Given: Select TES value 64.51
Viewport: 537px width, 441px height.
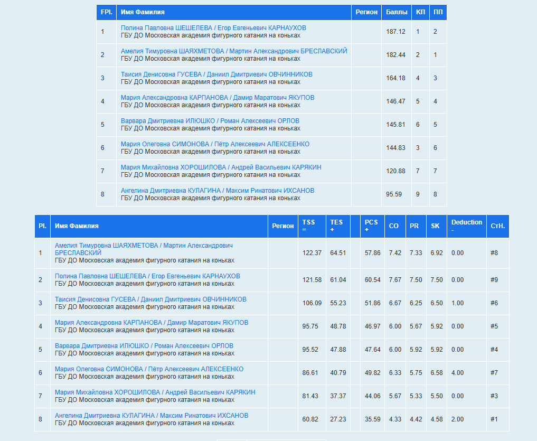Looking at the screenshot, I should [x=338, y=253].
